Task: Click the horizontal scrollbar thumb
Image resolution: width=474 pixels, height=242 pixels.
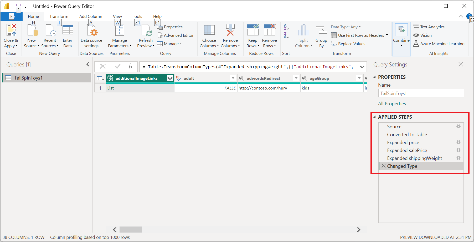Action: 131,230
